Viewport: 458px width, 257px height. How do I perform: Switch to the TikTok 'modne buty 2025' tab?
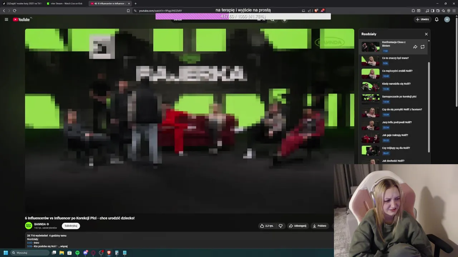pyautogui.click(x=23, y=4)
